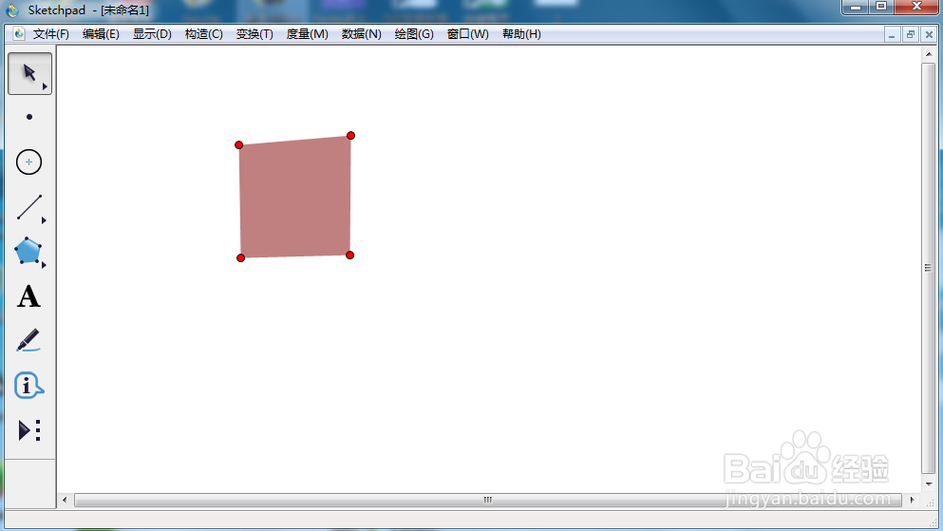The image size is (943, 531).
Task: Select the Text tool
Action: (28, 296)
